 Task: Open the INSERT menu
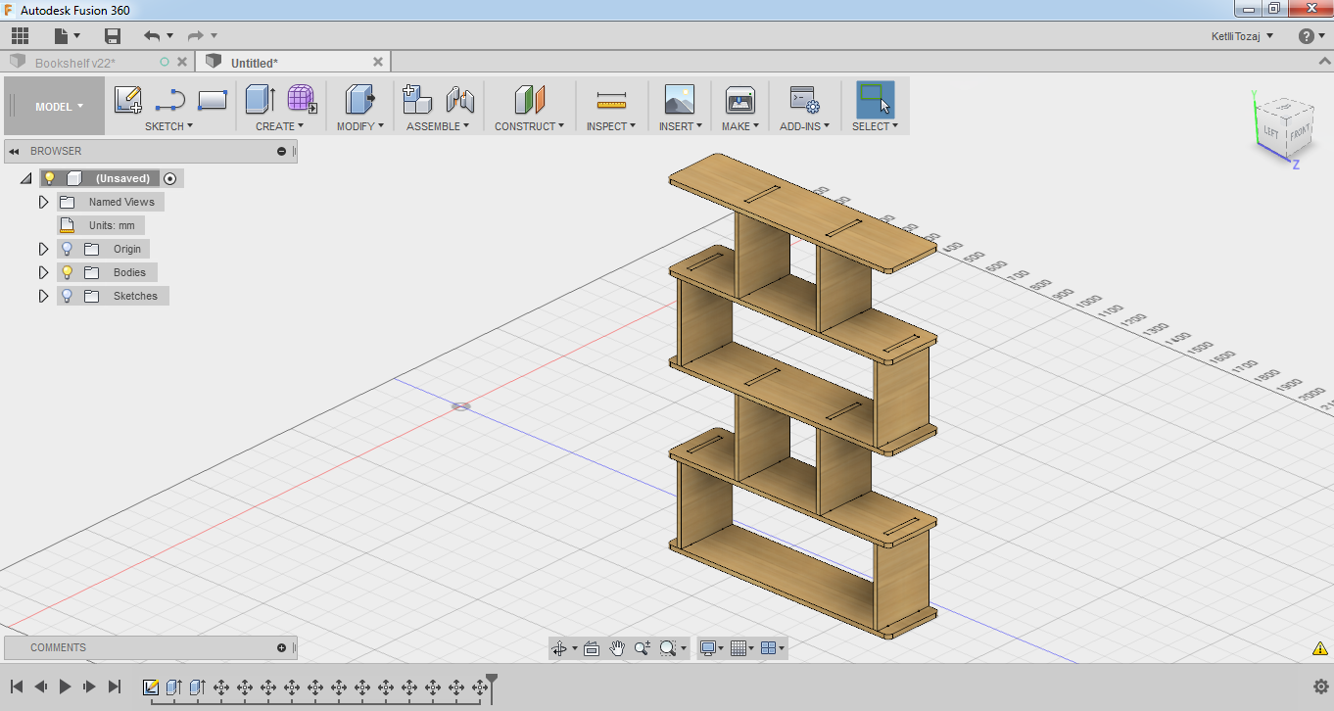click(x=680, y=126)
